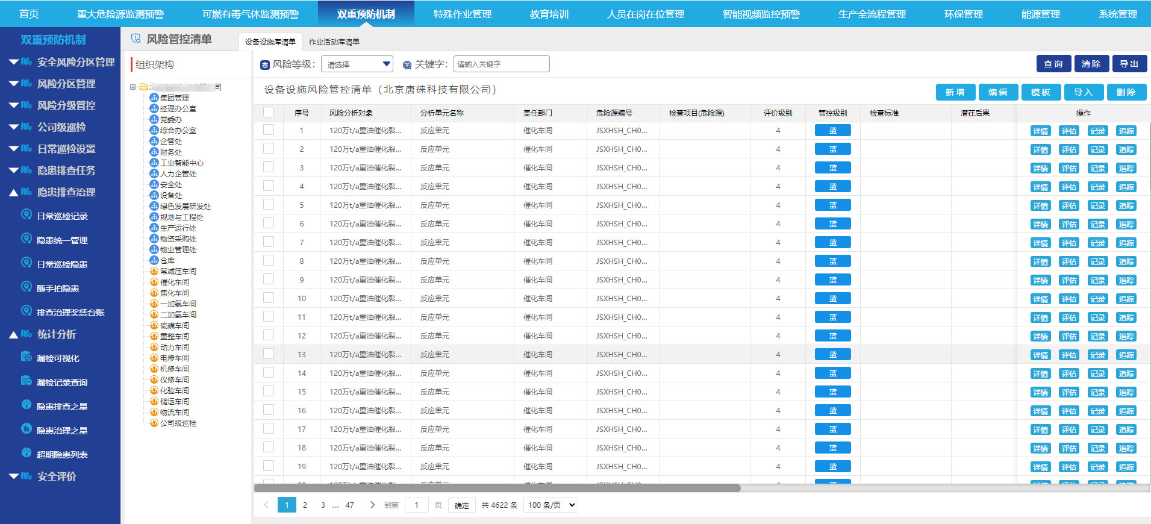Check row 8 checkbox
This screenshot has width=1151, height=524.
tap(269, 260)
